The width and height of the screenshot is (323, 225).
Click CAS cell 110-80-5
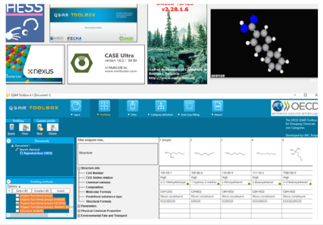[236, 173]
